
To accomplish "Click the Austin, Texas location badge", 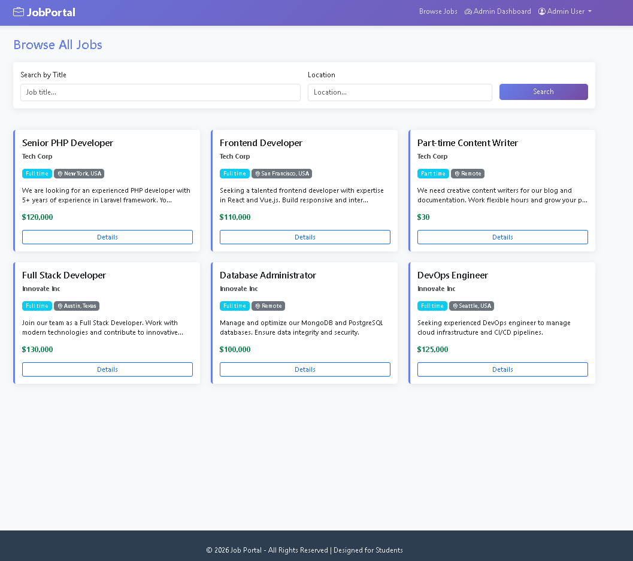I will [77, 306].
